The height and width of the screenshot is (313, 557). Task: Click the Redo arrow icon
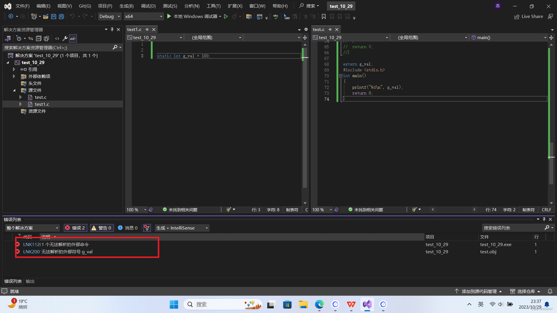(85, 17)
